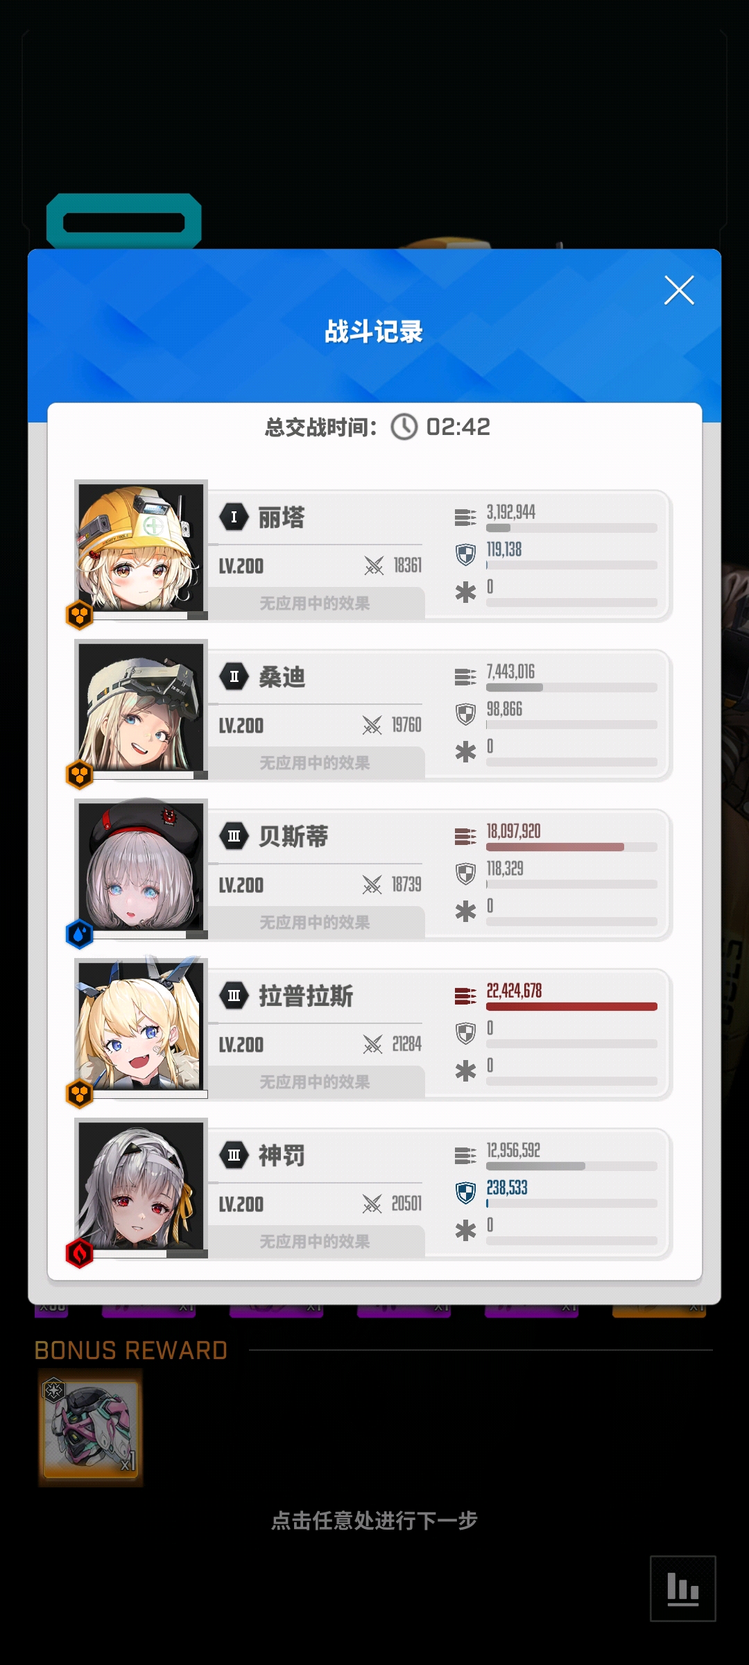
Task: Tap the damage bullets icon for 丽塔
Action: (x=465, y=518)
